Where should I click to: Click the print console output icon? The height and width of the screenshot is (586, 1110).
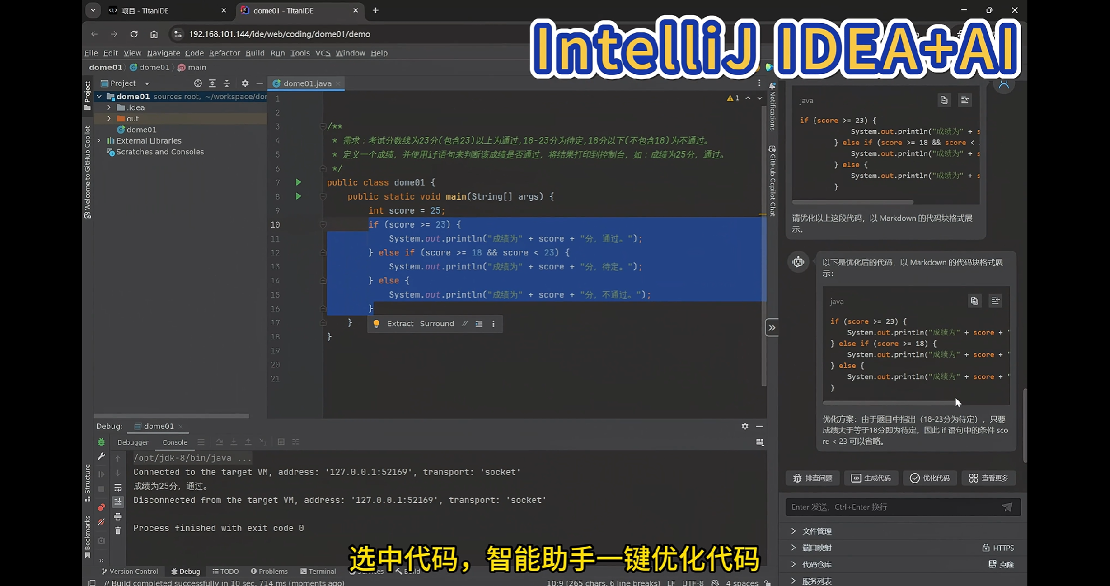(x=118, y=516)
